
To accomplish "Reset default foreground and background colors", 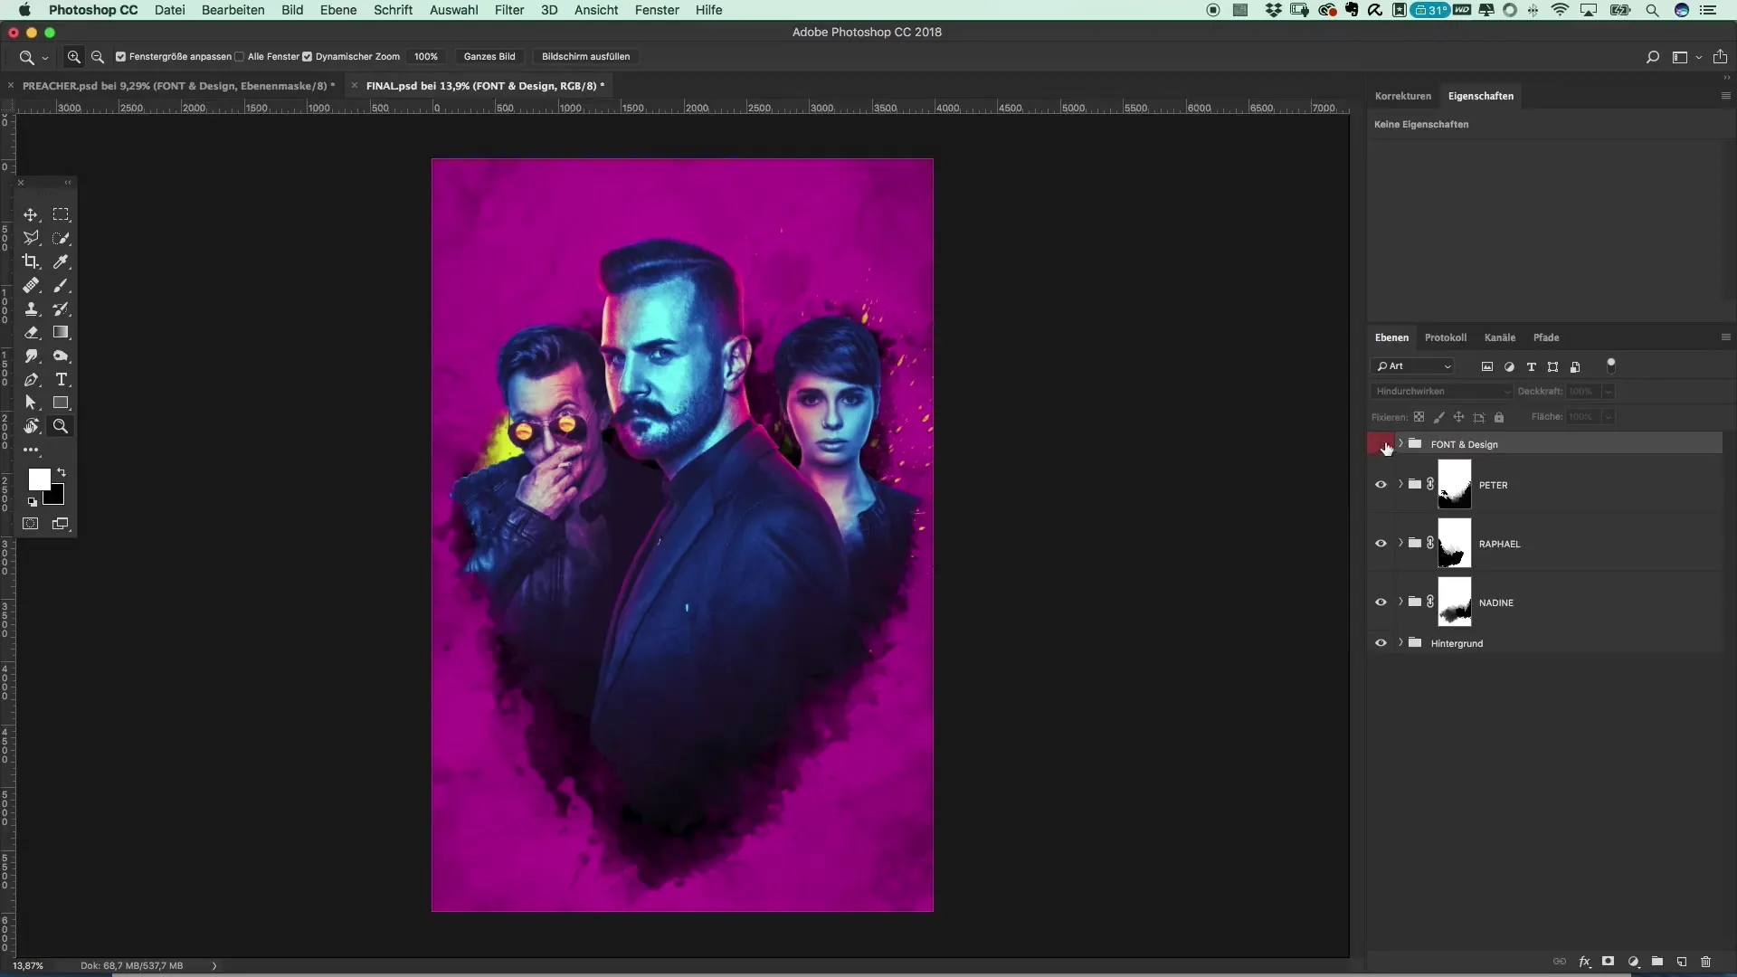I will (x=33, y=502).
